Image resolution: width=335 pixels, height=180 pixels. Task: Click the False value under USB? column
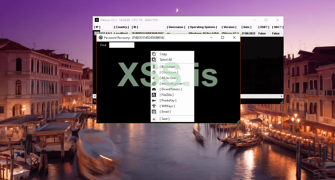click(262, 33)
